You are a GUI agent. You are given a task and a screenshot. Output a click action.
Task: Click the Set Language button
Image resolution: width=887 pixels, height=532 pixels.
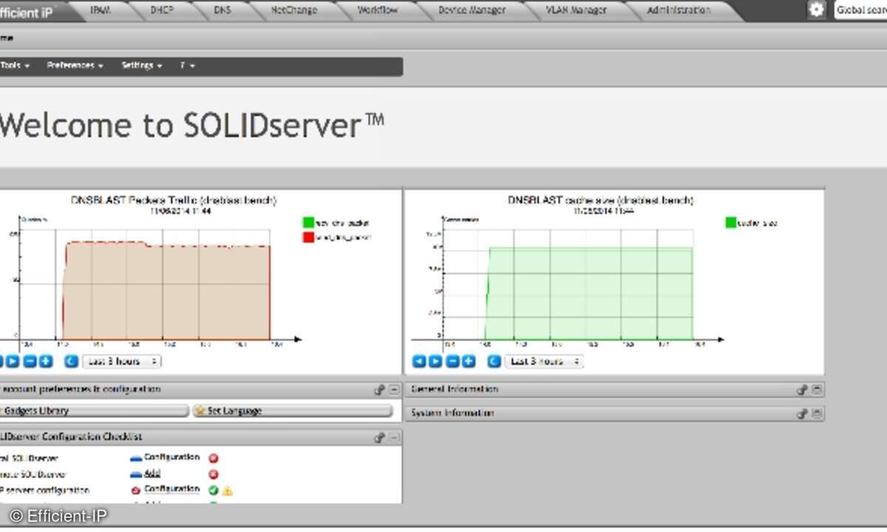point(292,411)
